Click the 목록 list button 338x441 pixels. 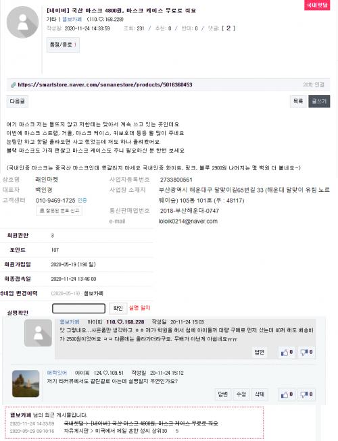pyautogui.click(x=298, y=101)
